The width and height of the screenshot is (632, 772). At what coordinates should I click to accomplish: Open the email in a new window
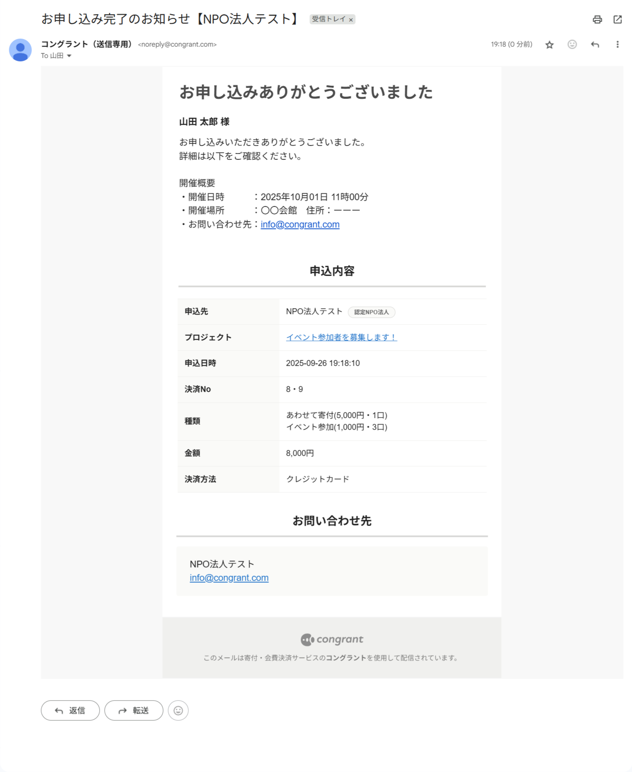[x=617, y=19]
